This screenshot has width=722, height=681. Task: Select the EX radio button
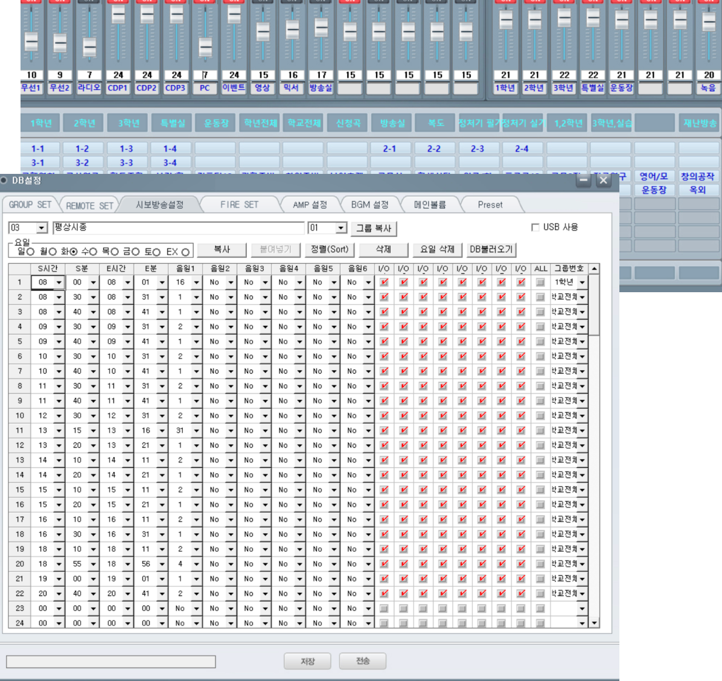(x=185, y=252)
